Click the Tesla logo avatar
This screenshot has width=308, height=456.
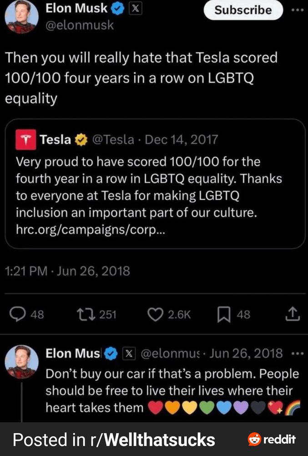[x=26, y=139]
